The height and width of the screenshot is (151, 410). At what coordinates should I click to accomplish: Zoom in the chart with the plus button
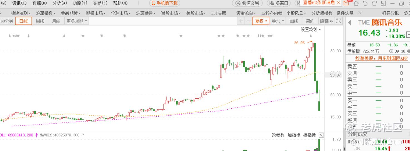[x=241, y=21]
